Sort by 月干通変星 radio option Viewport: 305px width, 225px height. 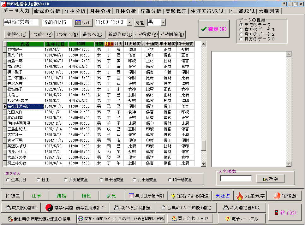[x=135, y=180]
